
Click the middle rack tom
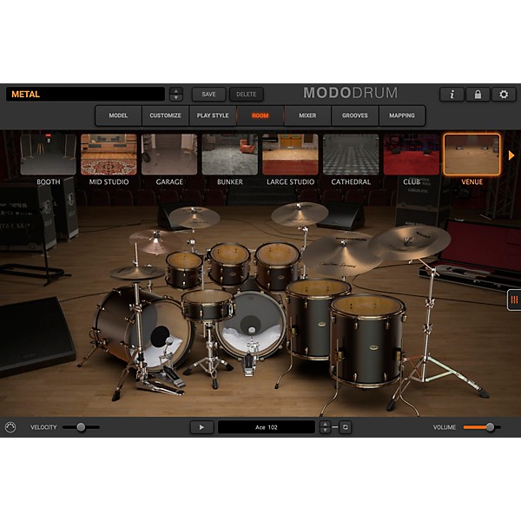229,264
